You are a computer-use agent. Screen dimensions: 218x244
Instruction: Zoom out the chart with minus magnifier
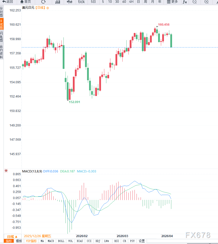tap(194, 2)
